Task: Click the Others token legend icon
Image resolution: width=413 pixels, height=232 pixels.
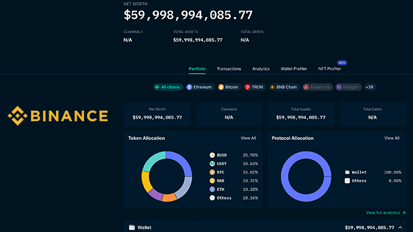Action: [212, 198]
